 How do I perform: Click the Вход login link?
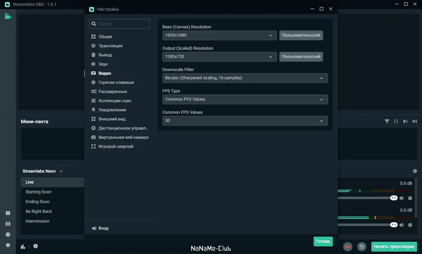pyautogui.click(x=100, y=228)
